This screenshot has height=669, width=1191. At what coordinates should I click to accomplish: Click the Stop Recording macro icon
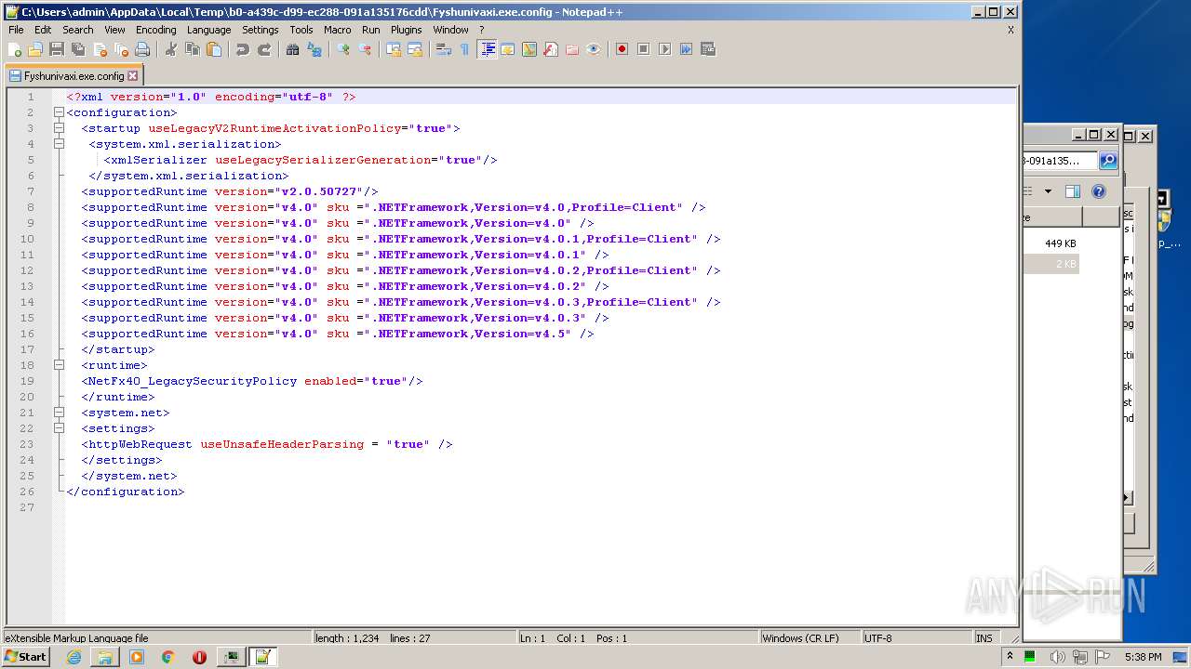click(643, 49)
